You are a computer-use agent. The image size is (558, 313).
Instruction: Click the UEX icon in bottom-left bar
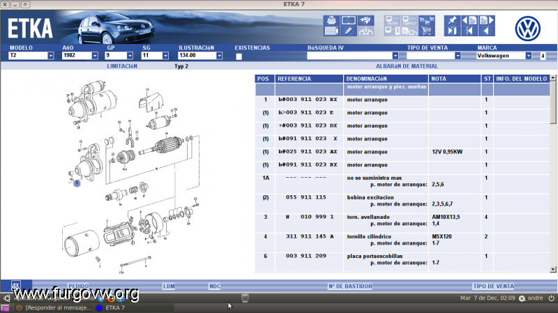[x=15, y=286]
